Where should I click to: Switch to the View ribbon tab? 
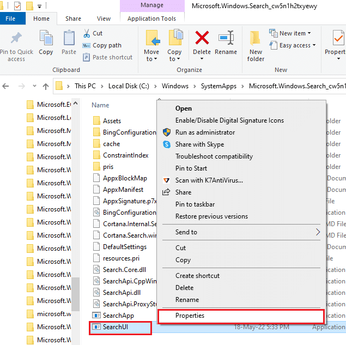[104, 19]
